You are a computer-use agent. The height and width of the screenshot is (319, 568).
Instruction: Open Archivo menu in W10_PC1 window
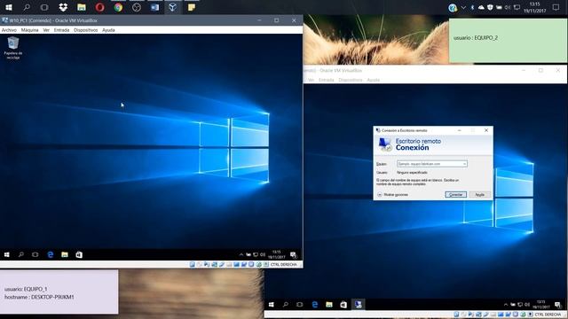pos(9,30)
